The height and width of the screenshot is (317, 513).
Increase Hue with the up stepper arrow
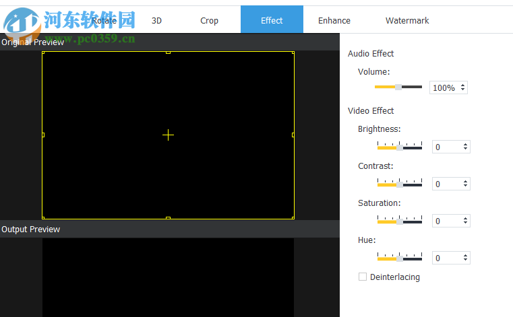pyautogui.click(x=465, y=256)
